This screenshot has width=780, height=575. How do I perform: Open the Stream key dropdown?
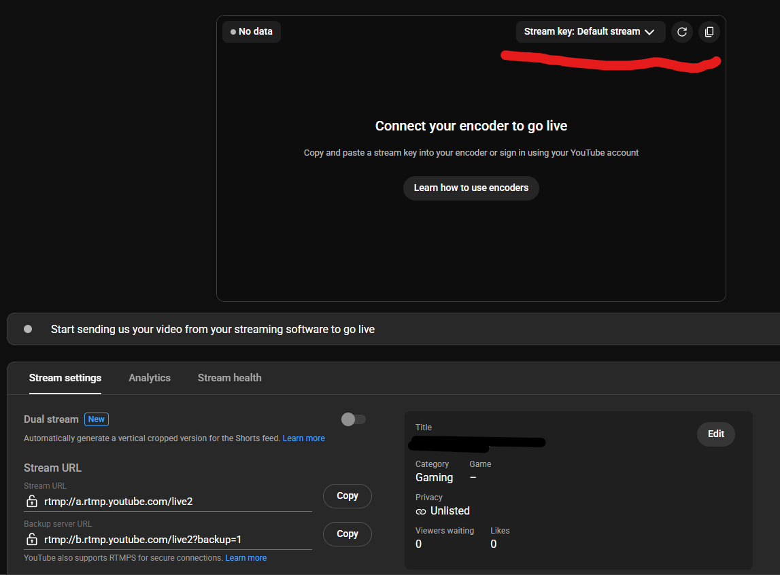coord(590,31)
